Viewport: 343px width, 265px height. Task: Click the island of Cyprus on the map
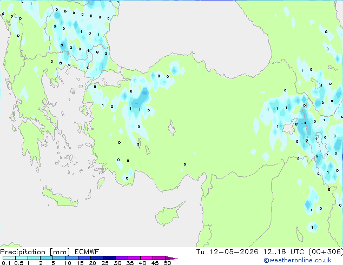(x=168, y=215)
